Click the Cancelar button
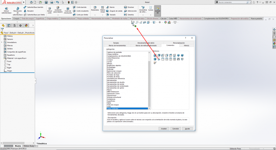Screen dimensions: 276x150 tap(175, 129)
